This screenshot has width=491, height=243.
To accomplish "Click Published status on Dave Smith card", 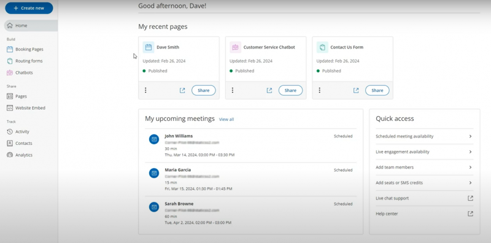I will click(155, 71).
